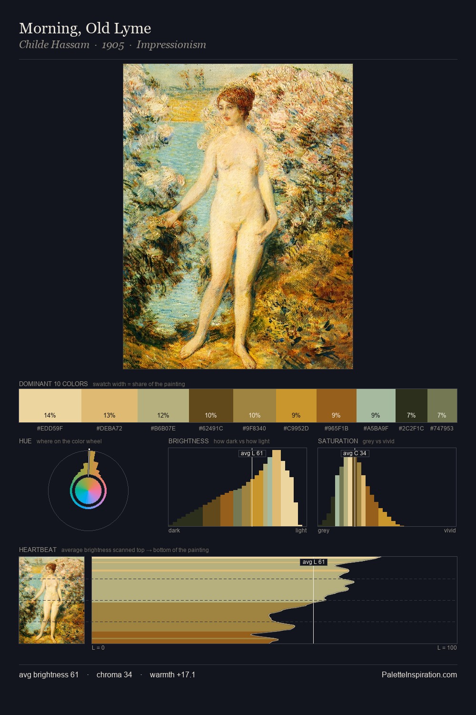This screenshot has width=476, height=715.
Task: Click the 'vivid' axis label
Action: coord(450,531)
